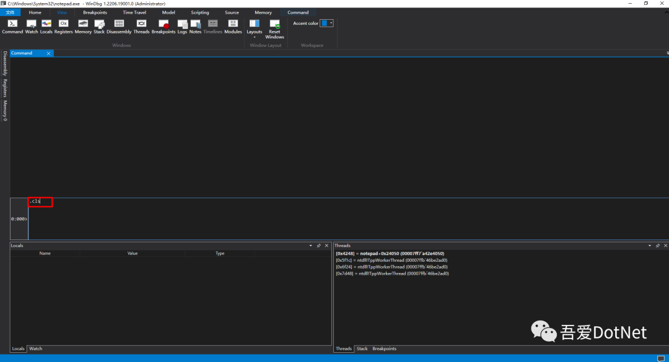Viewport: 669px width, 362px height.
Task: Select thread 0x5f1c TppWorkerThread
Action: pos(391,260)
